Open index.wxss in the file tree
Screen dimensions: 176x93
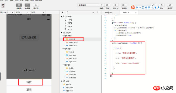coord(73,45)
